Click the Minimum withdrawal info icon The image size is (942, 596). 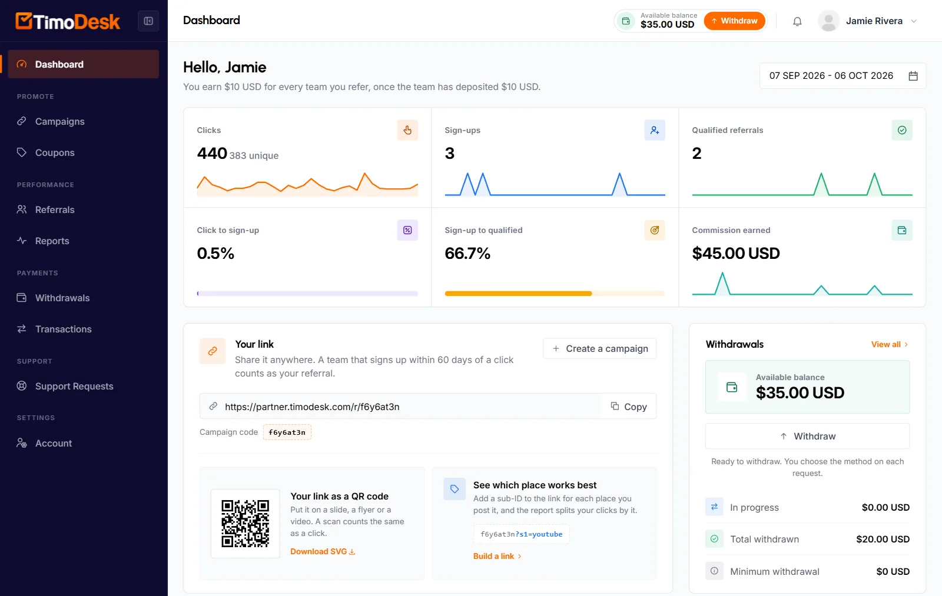[714, 571]
